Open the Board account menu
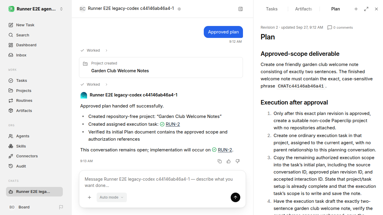 click(x=19, y=207)
